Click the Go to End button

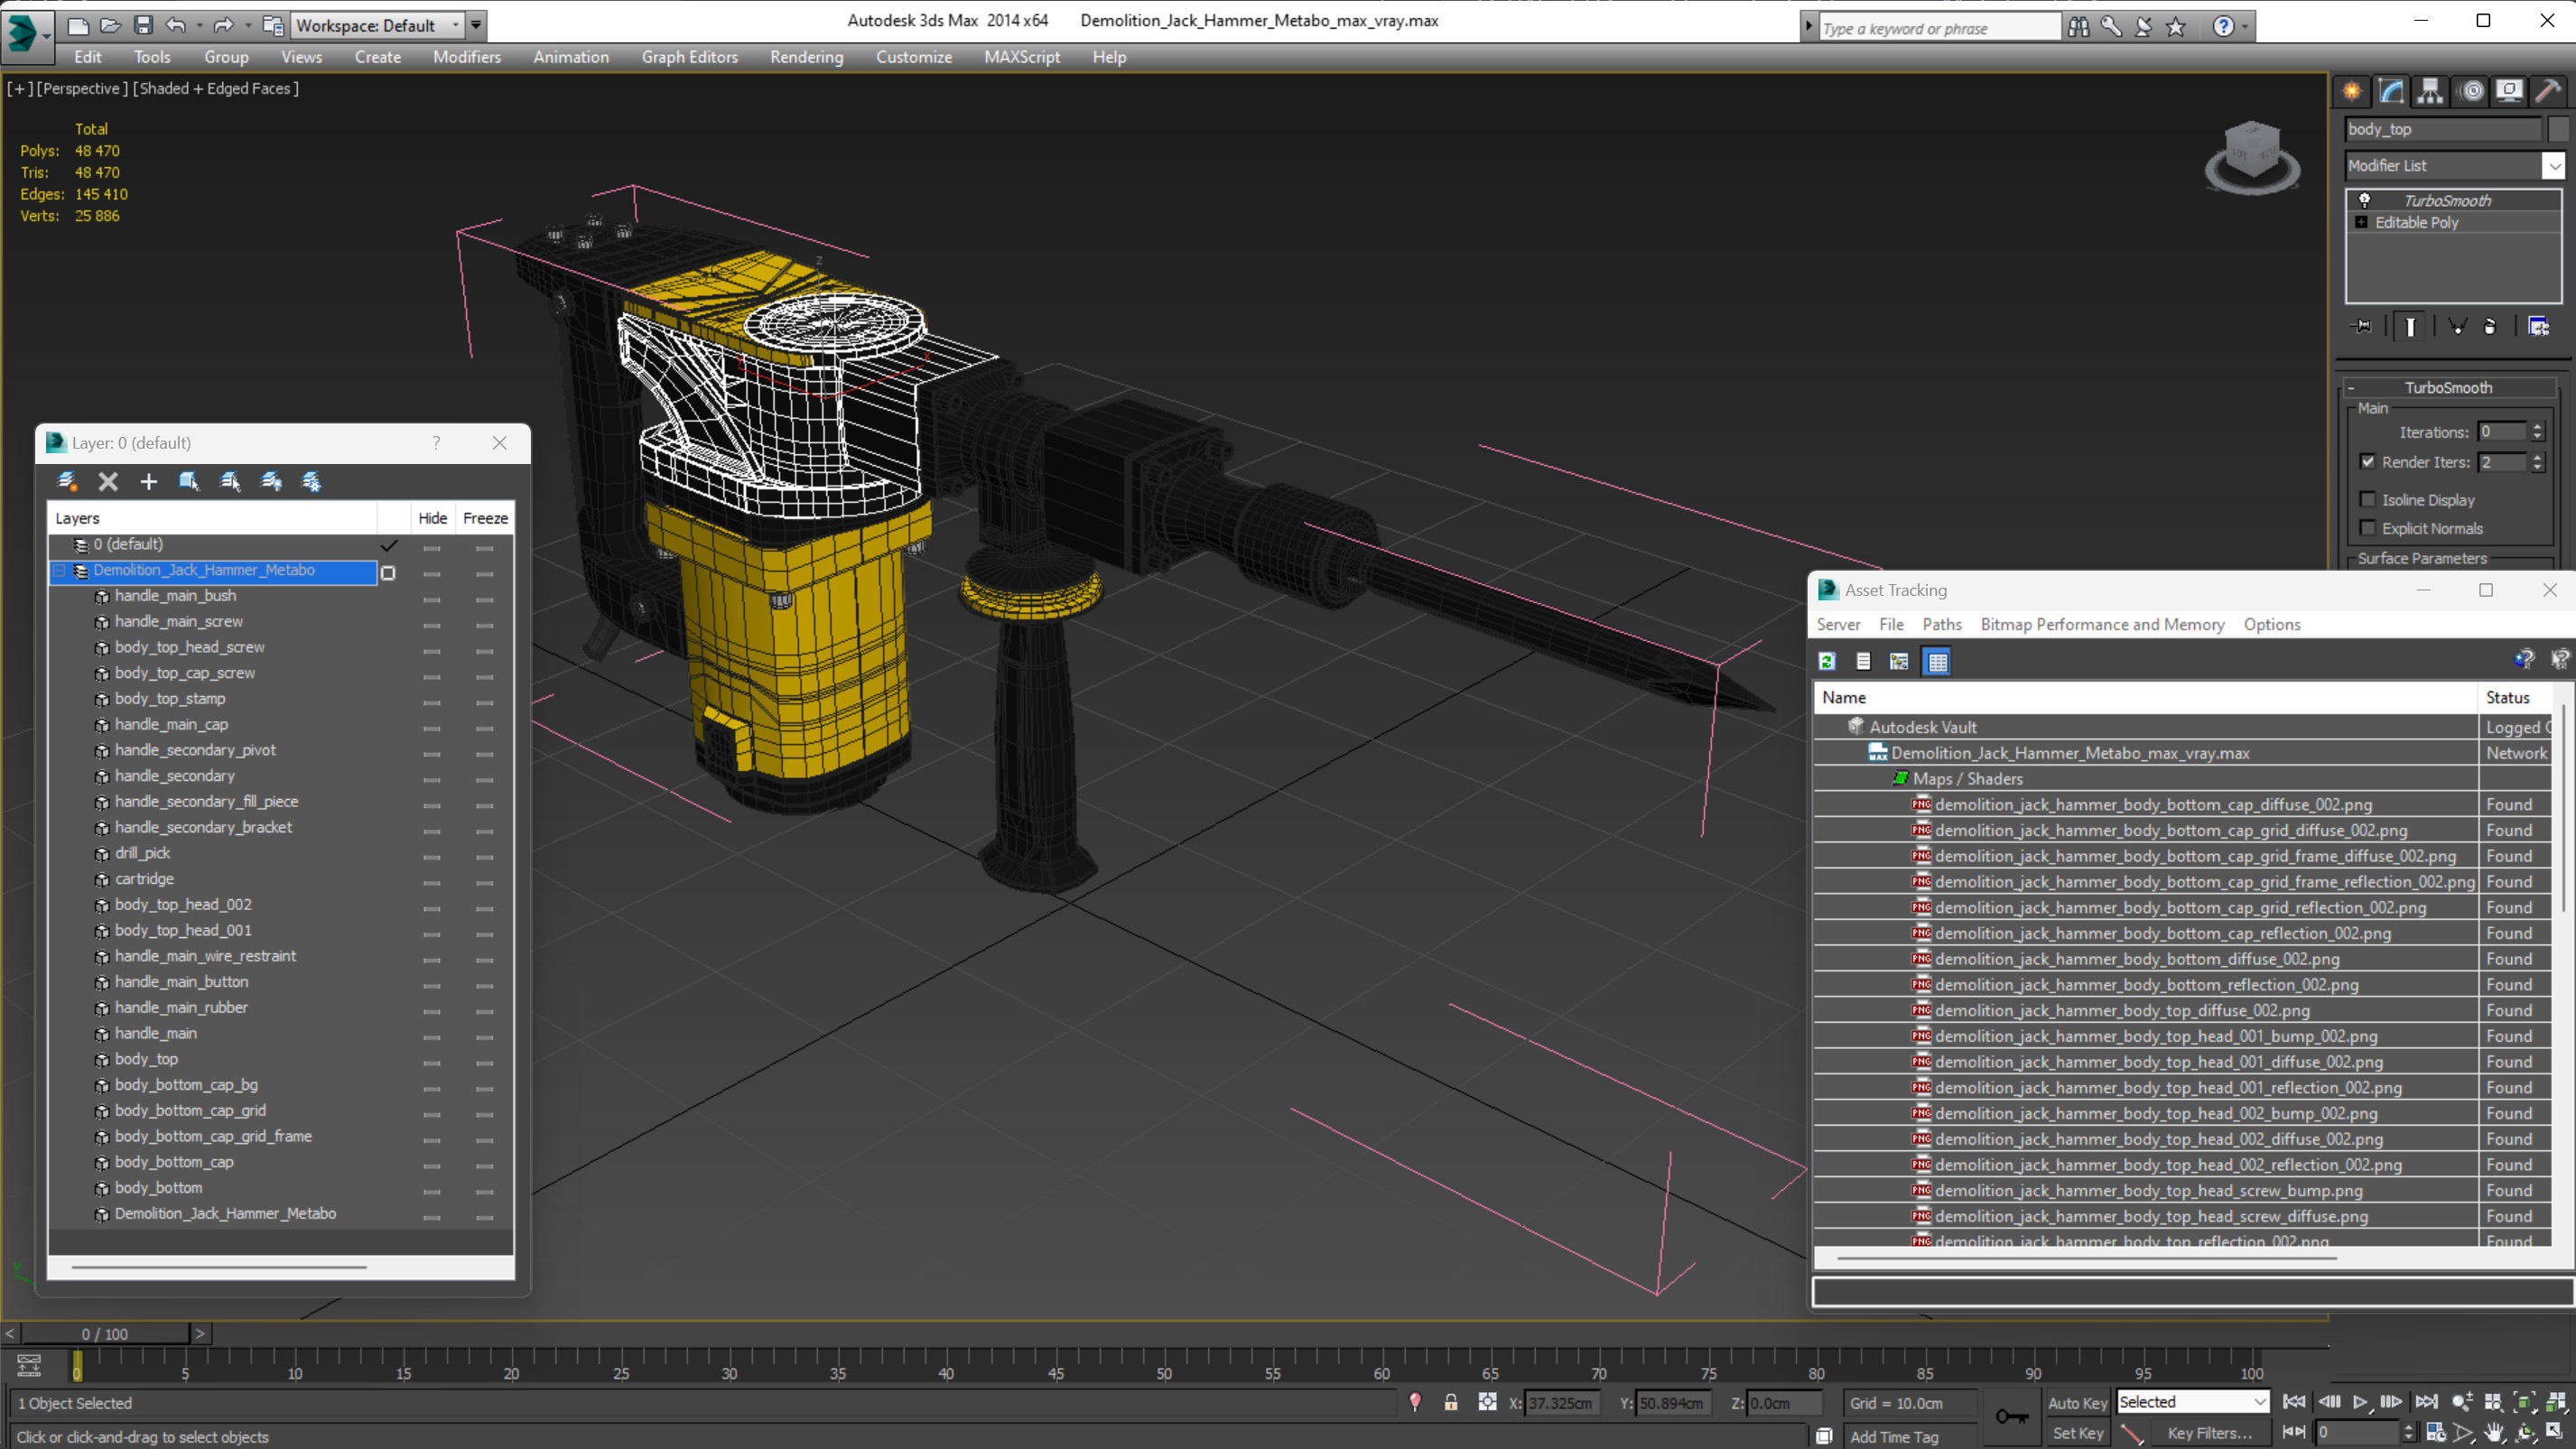2426,1402
